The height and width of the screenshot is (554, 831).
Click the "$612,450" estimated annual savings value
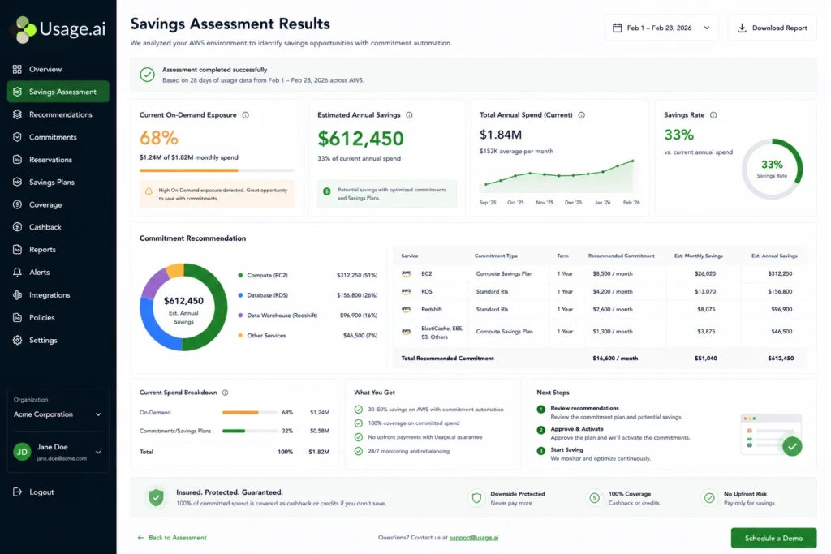coord(360,139)
